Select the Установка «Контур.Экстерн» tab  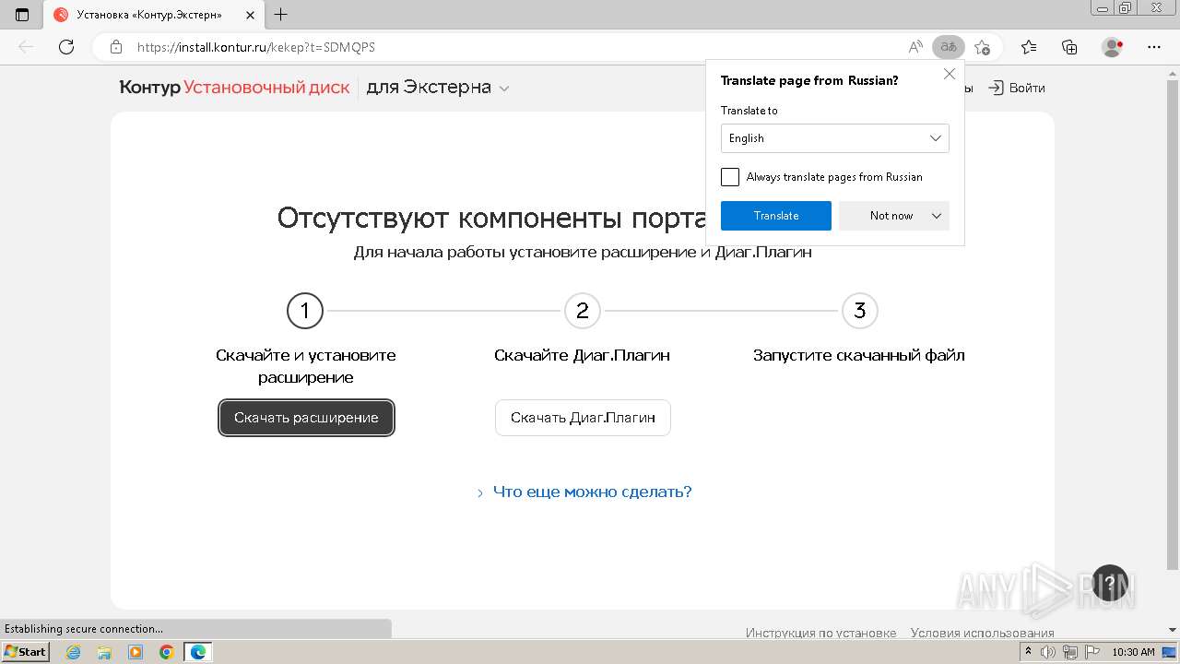pyautogui.click(x=154, y=15)
